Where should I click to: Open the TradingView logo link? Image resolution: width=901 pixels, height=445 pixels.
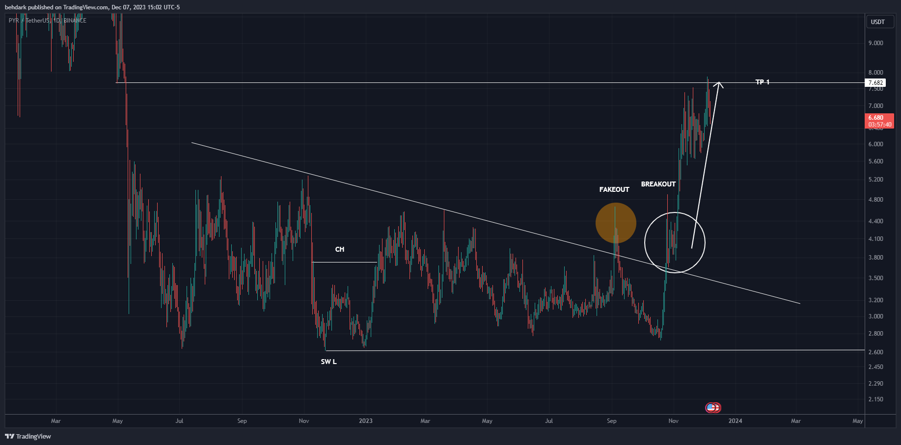(x=28, y=436)
